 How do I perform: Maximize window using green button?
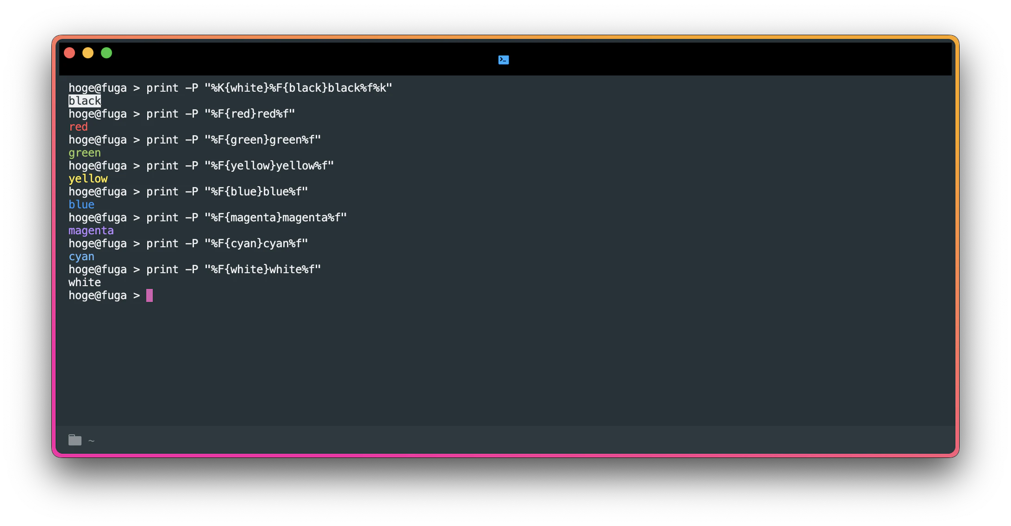click(106, 53)
